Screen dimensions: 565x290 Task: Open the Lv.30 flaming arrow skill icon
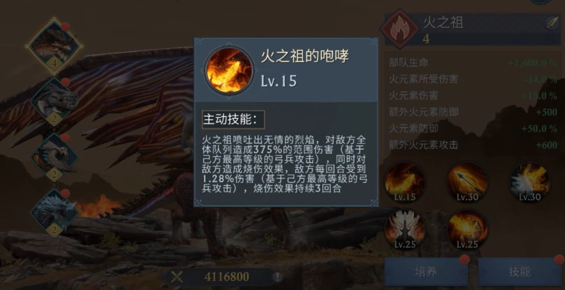(467, 182)
